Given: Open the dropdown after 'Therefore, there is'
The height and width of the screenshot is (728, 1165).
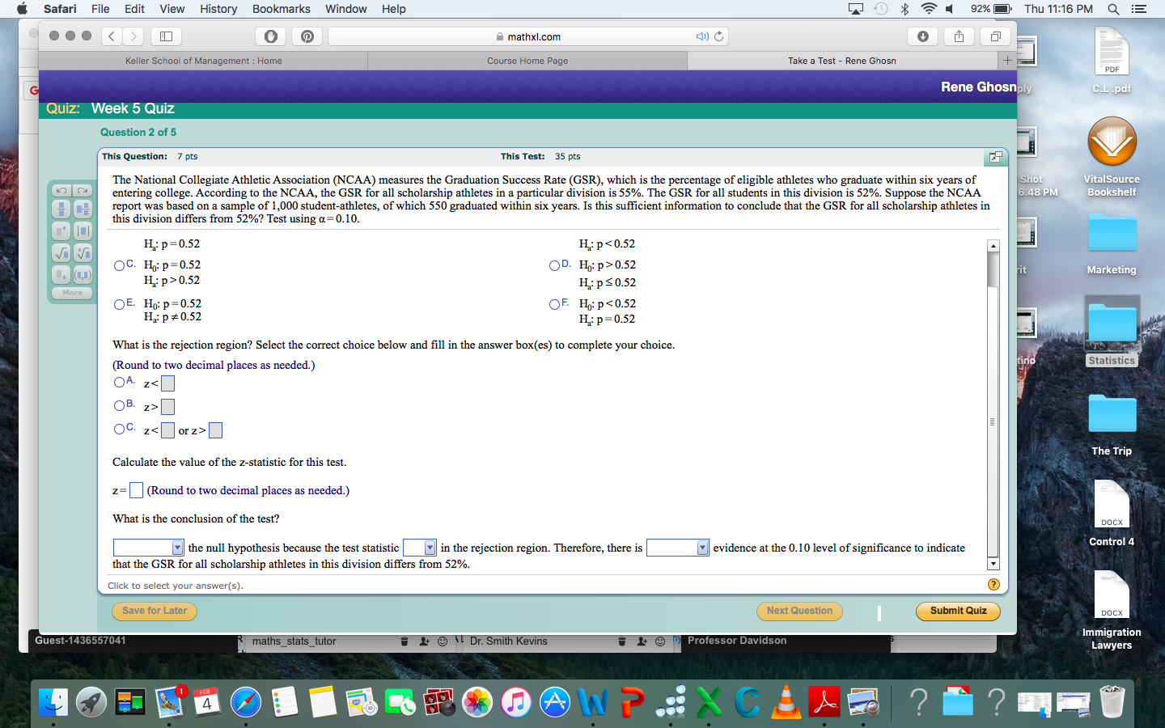Looking at the screenshot, I should click(x=678, y=548).
